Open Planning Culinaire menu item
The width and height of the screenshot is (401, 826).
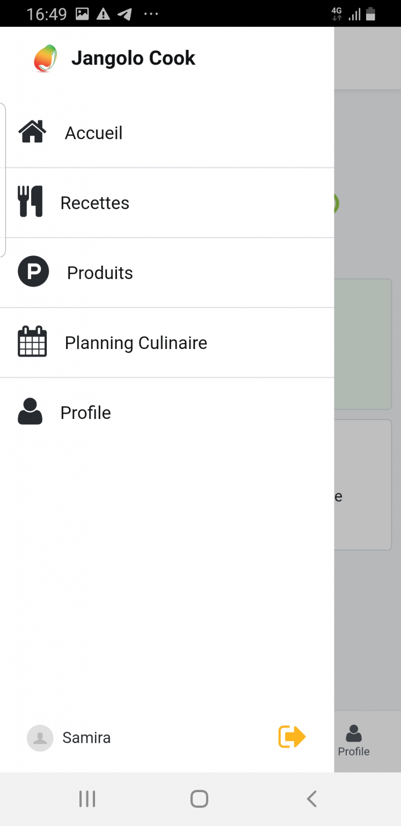tap(167, 343)
